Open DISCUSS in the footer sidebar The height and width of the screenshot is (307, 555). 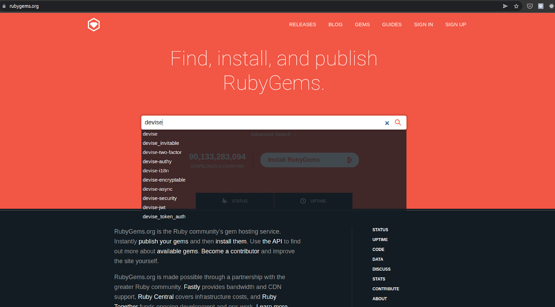click(381, 269)
